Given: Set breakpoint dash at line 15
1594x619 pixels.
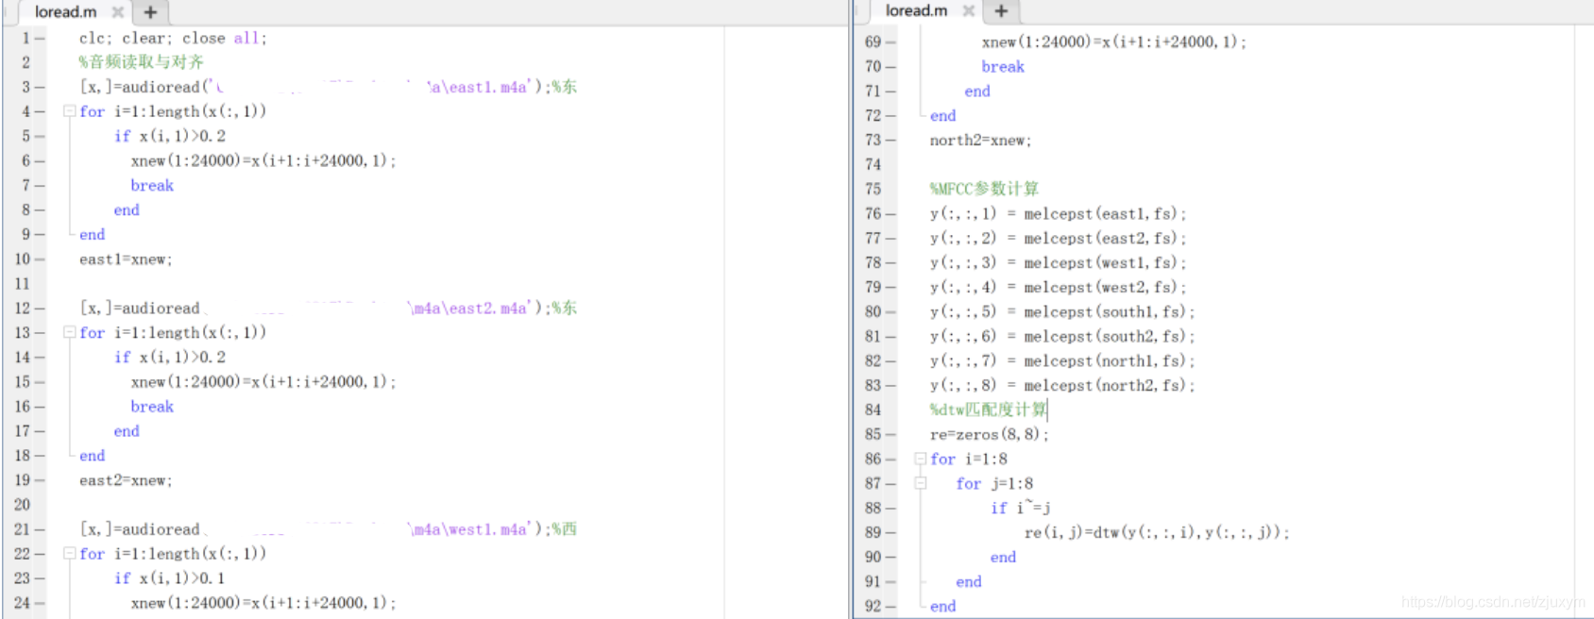Looking at the screenshot, I should [x=40, y=381].
